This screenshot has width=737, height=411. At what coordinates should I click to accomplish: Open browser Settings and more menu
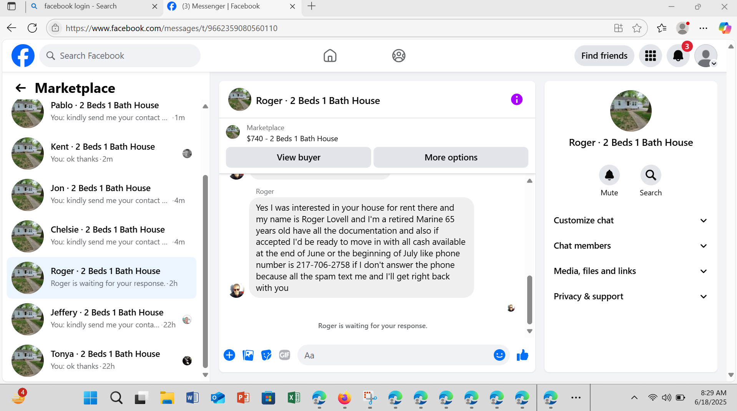[x=703, y=28]
